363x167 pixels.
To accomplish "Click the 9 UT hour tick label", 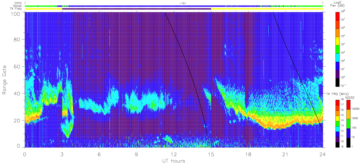I will 137,154.
